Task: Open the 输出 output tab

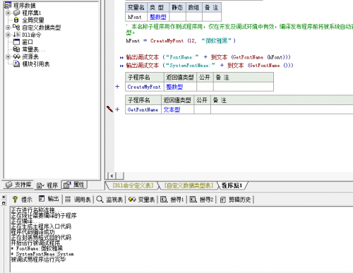Action: coord(49,199)
